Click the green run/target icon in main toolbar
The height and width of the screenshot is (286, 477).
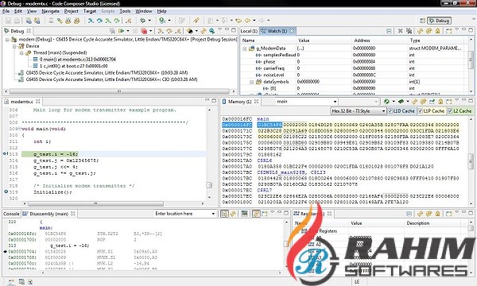coord(162,21)
